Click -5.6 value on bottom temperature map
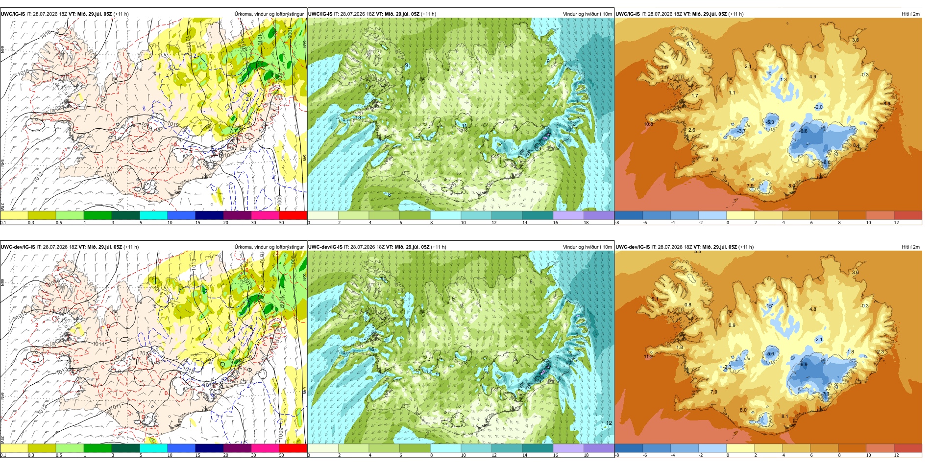931x465 pixels. tap(770, 354)
